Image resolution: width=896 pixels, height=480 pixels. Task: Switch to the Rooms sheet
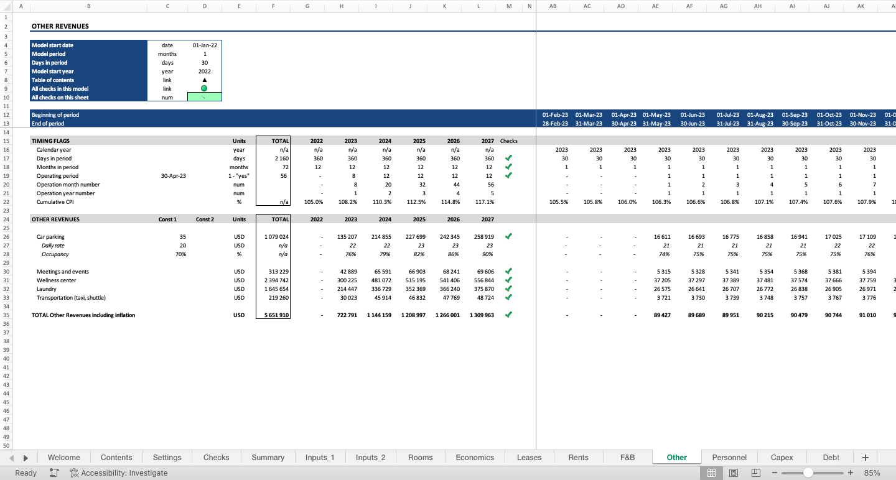coord(420,457)
